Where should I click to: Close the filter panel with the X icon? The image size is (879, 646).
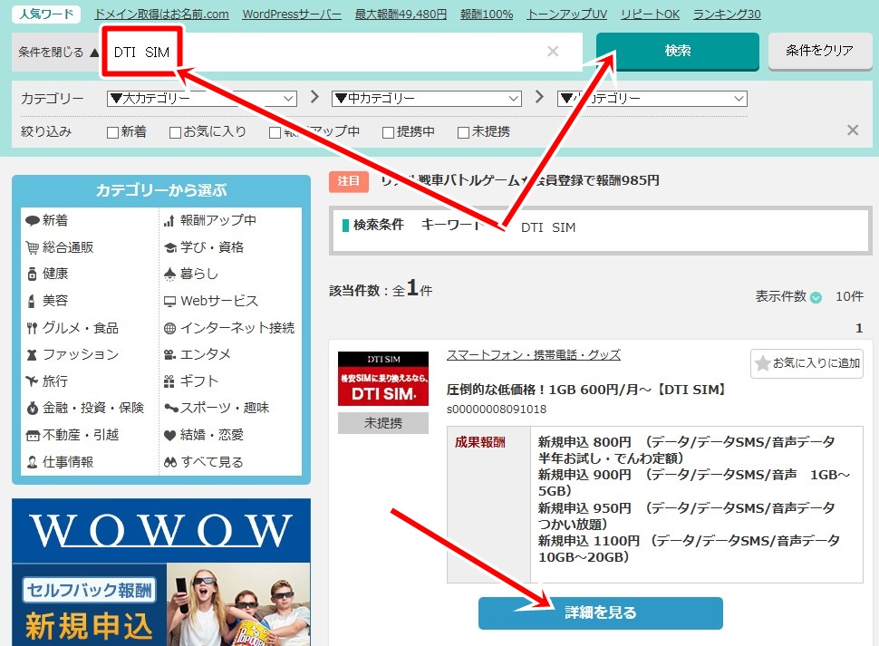[x=853, y=130]
